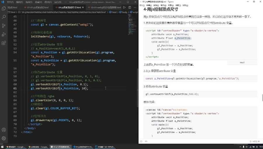Click the heading 4-用js控制顶点尺寸 in Typora
This screenshot has width=263, height=149.
161,9
